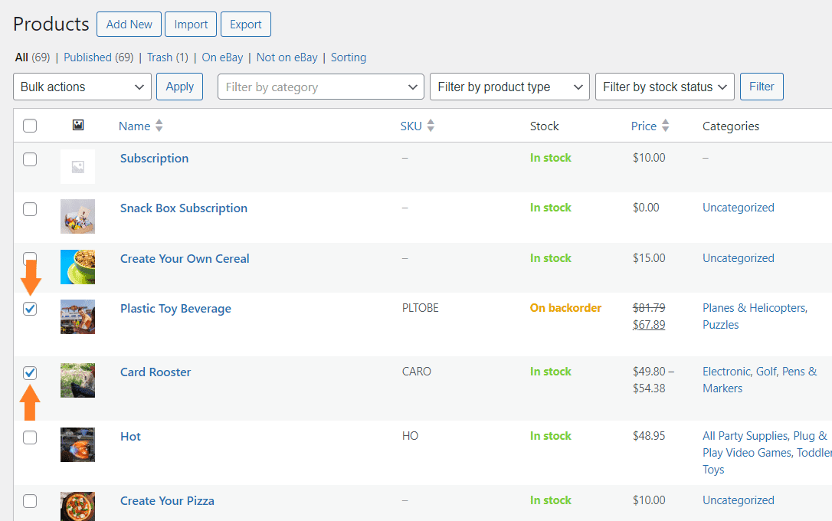
Task: Open the Card Rooster product page
Action: pyautogui.click(x=156, y=372)
